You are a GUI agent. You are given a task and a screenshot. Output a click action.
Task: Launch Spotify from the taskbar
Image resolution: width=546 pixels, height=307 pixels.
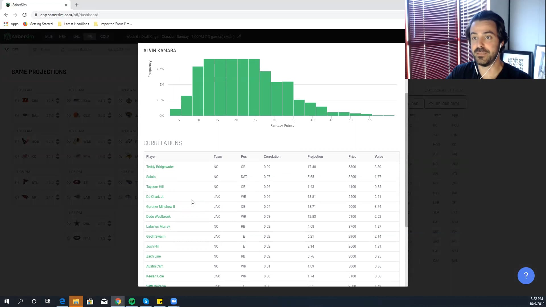point(132,301)
